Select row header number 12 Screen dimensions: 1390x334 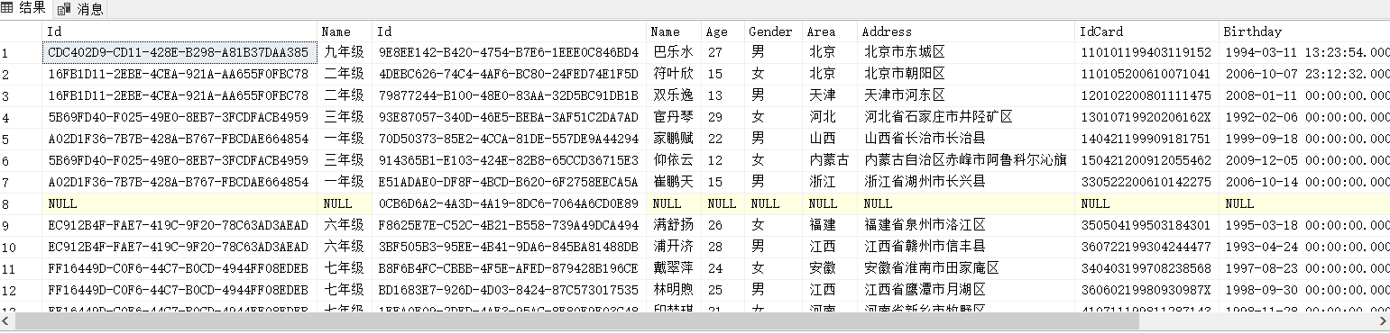[22, 291]
